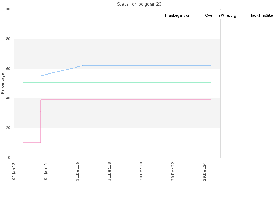Toggle the ThisisLegal.com legend entry
Viewport: 280px width, 210px height.
(174, 16)
